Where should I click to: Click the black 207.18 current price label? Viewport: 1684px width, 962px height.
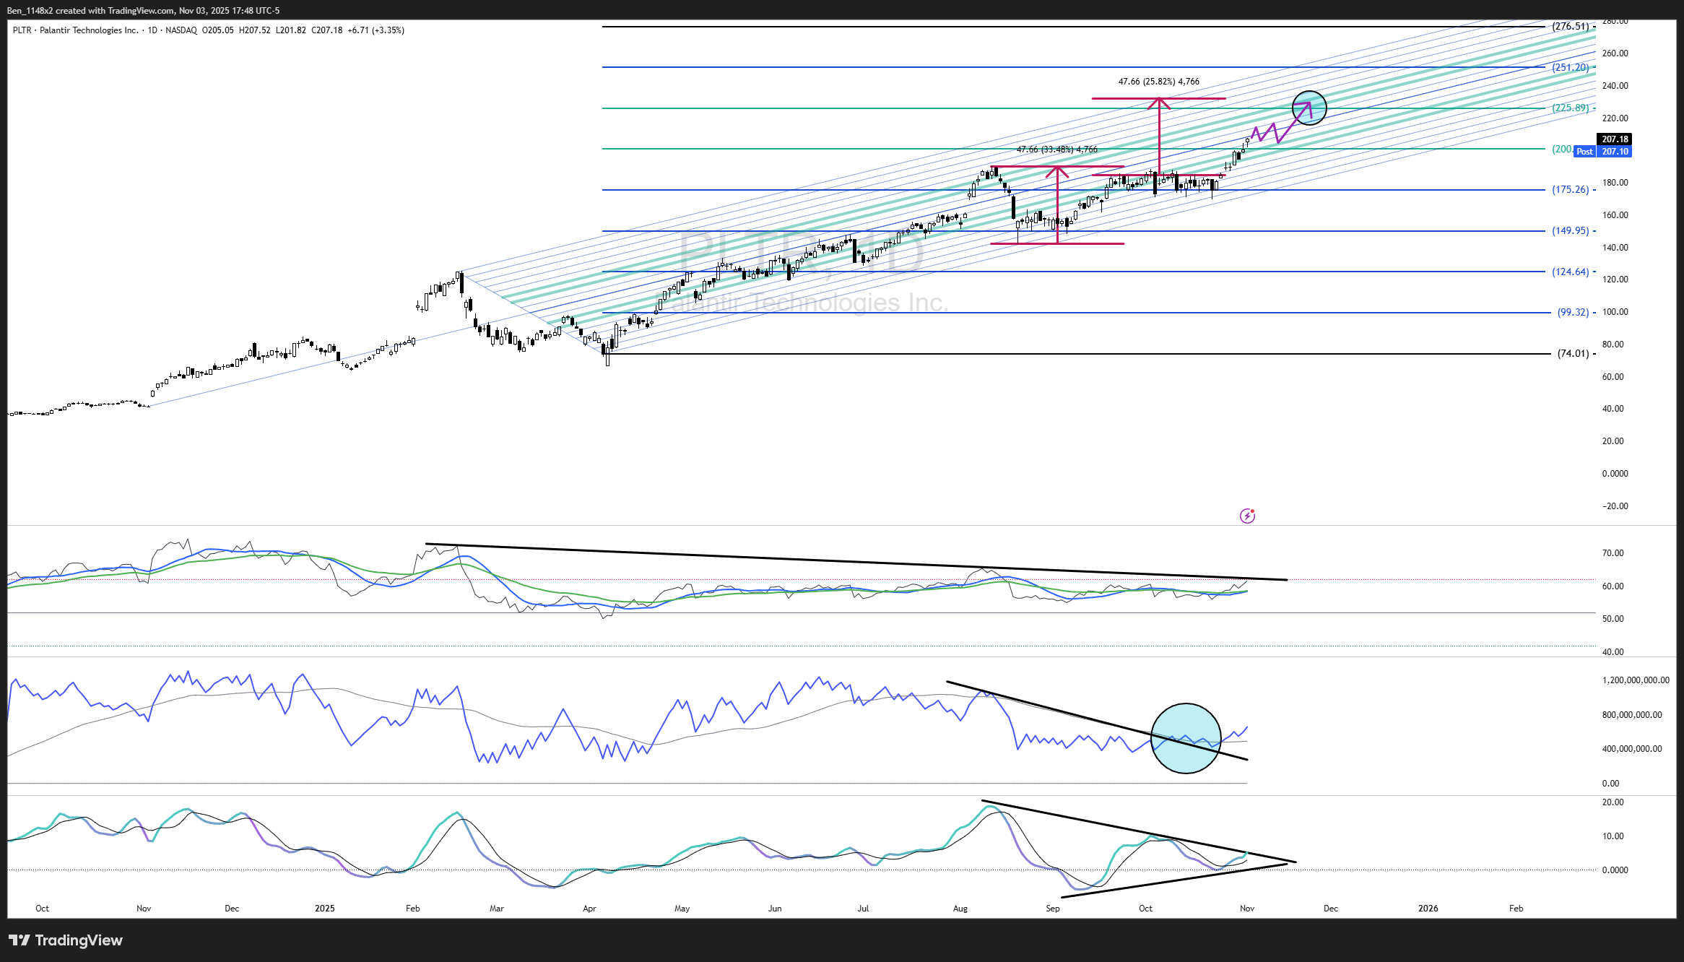(x=1615, y=139)
